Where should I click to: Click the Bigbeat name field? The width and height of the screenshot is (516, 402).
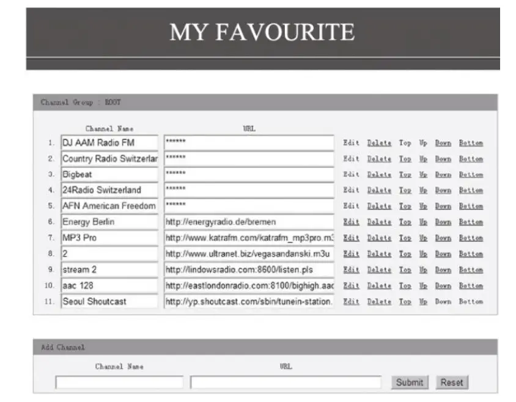click(109, 174)
